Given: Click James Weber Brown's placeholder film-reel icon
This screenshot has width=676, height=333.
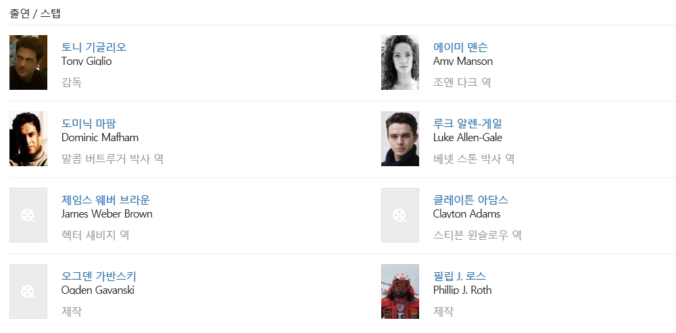Looking at the screenshot, I should click(x=28, y=215).
